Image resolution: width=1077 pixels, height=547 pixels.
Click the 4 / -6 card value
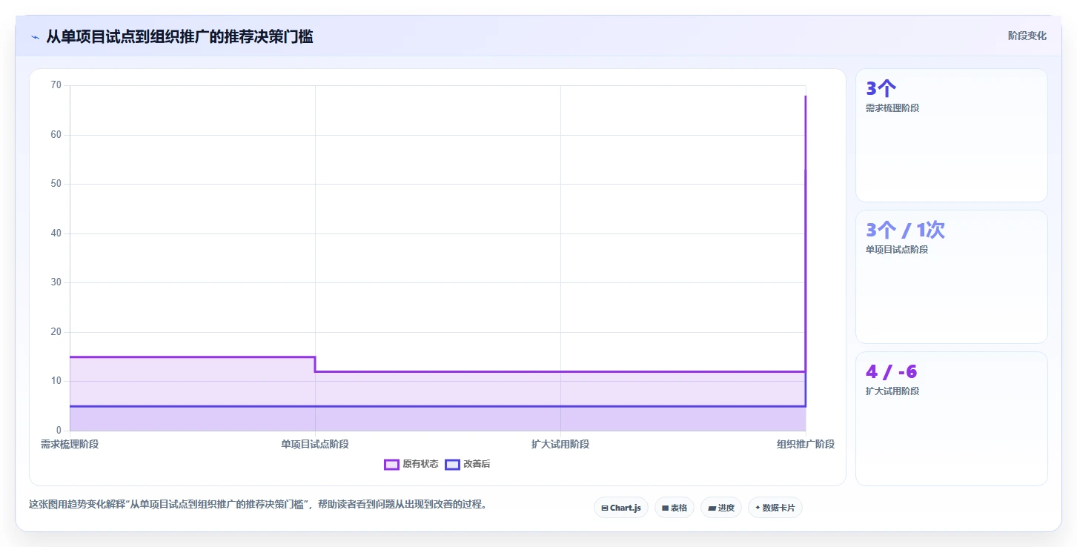(892, 371)
